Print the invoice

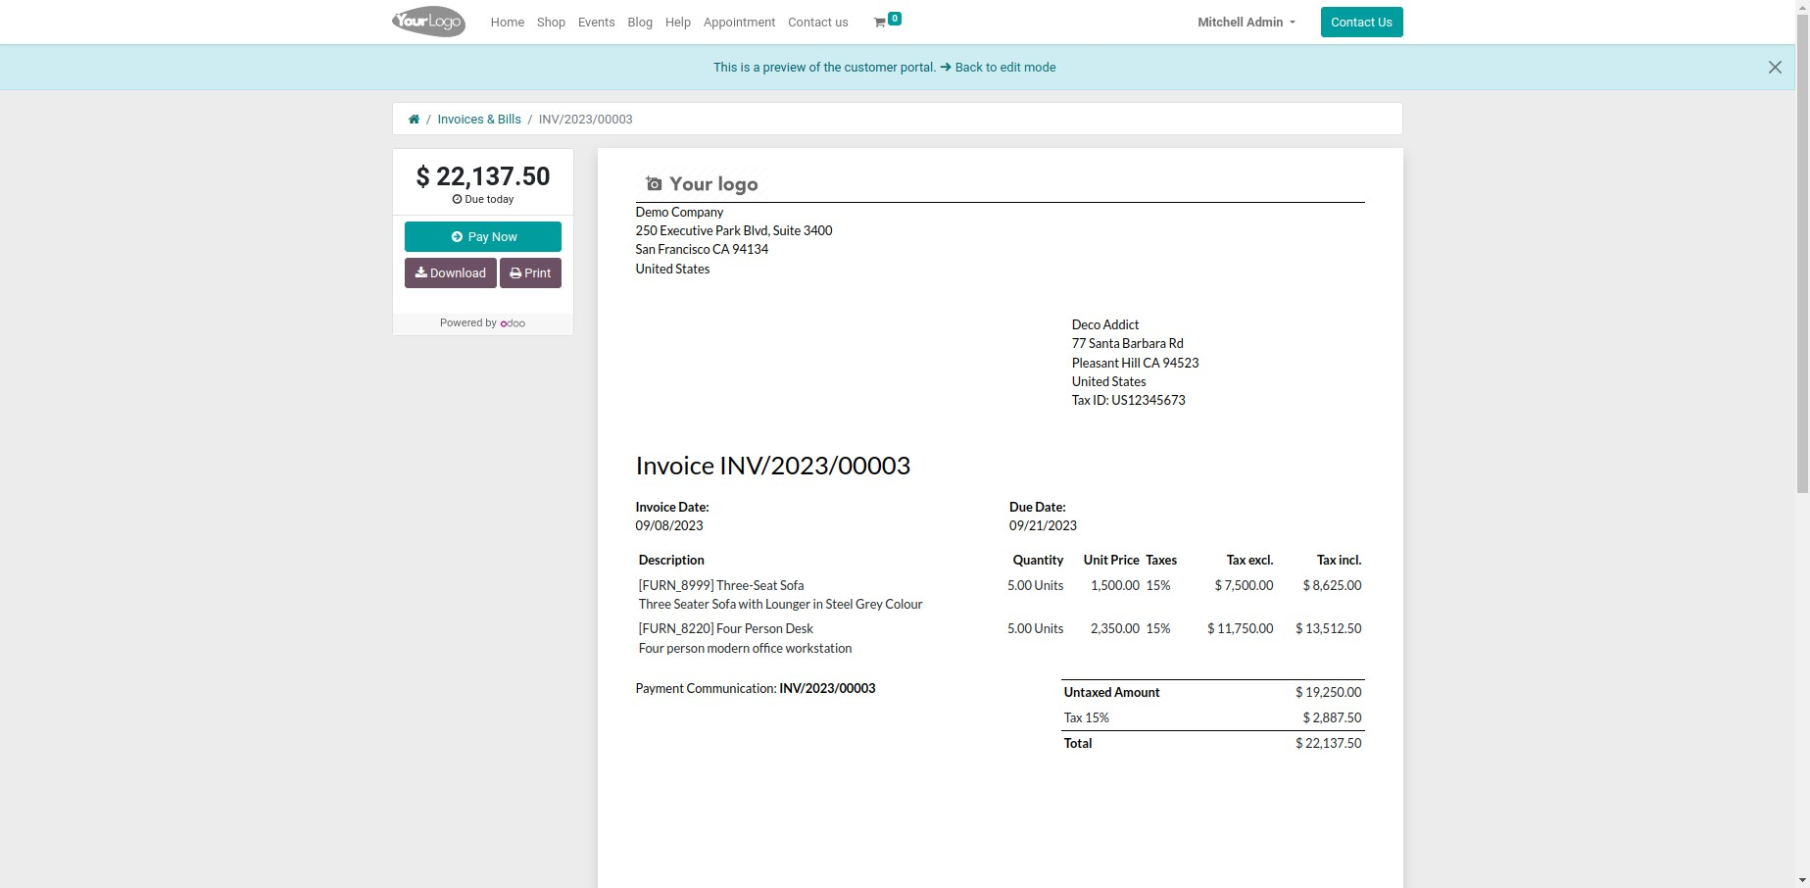[x=530, y=273]
